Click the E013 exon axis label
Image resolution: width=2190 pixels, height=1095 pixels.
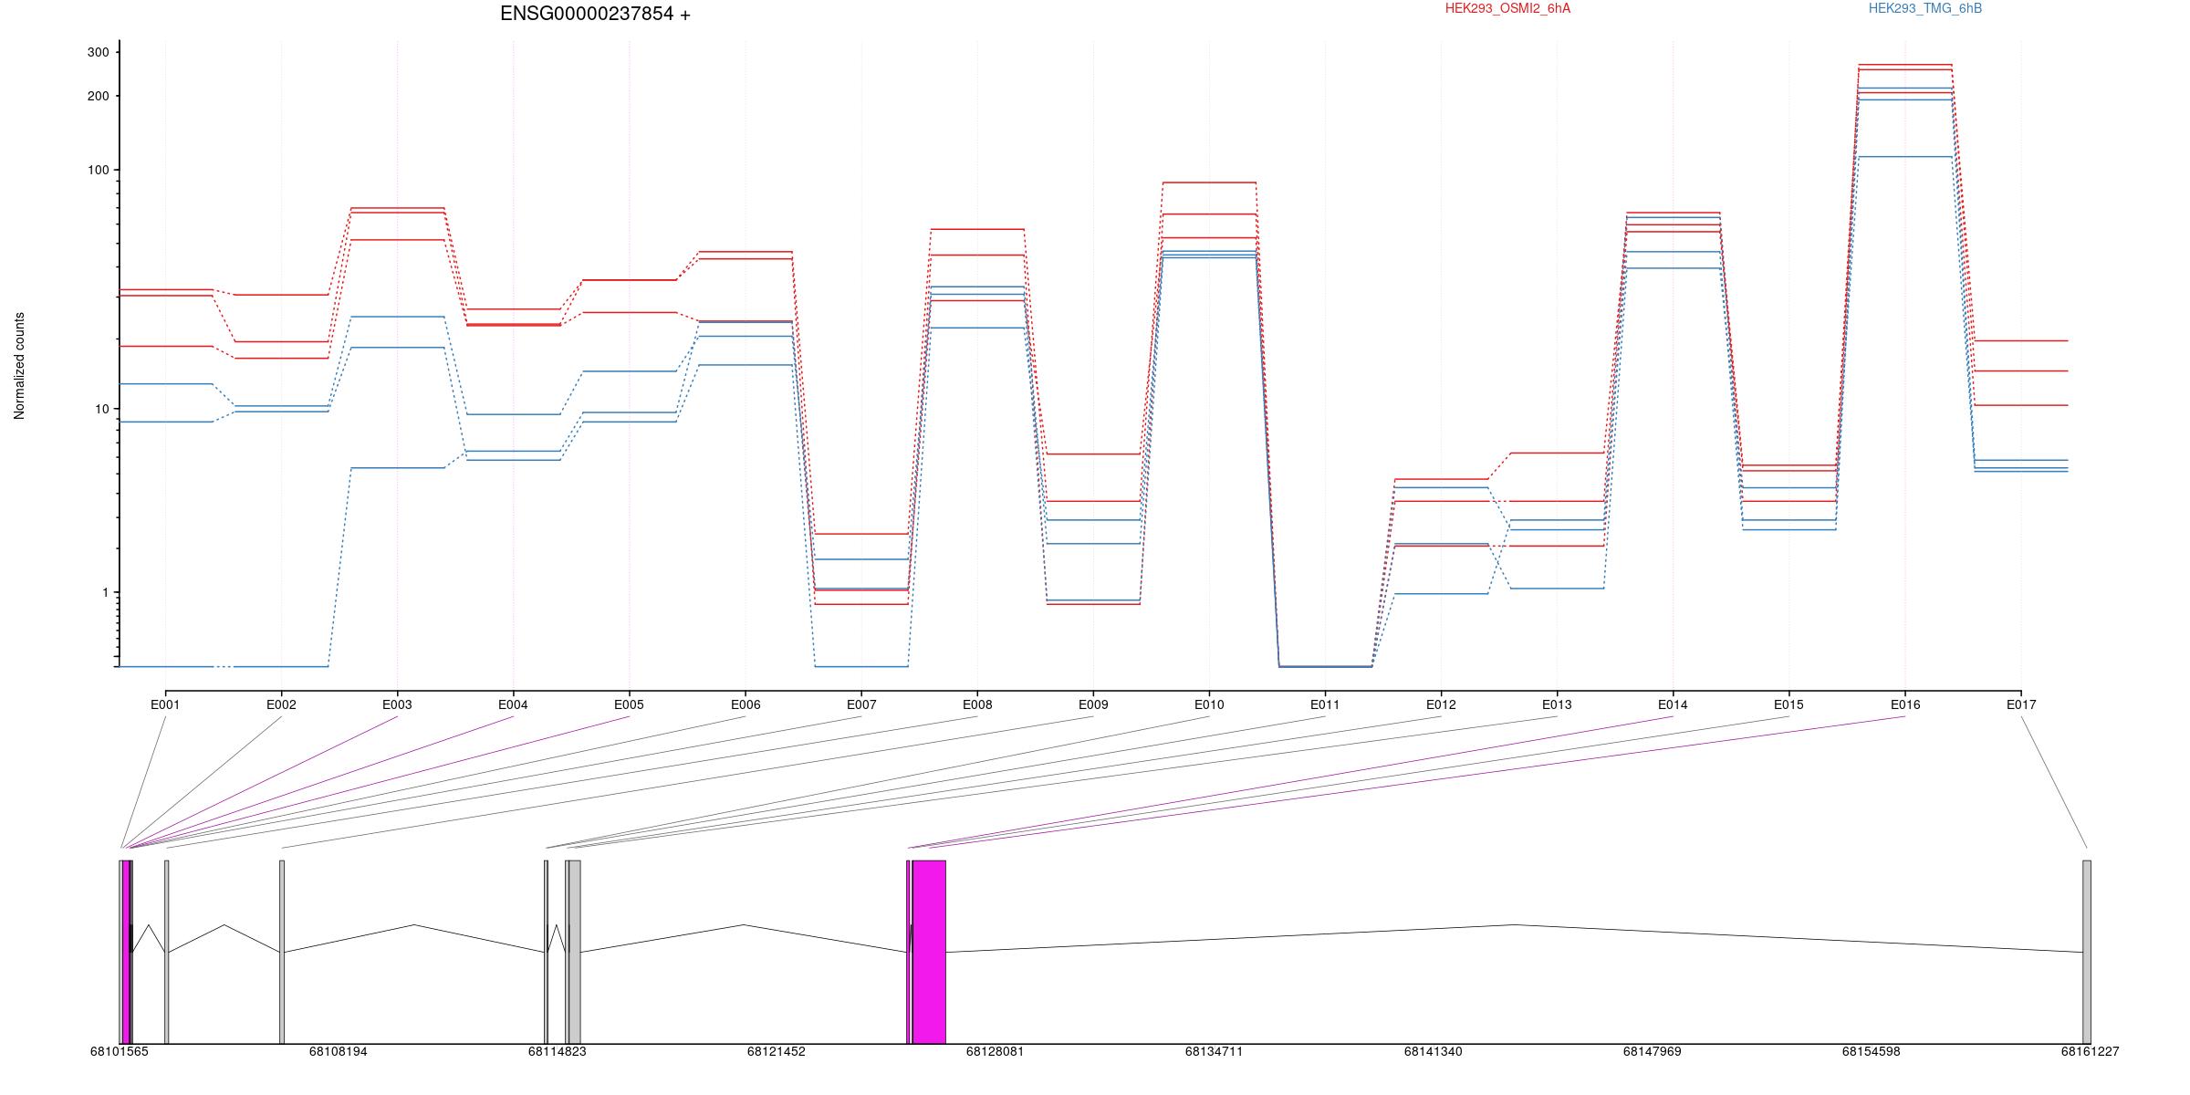pyautogui.click(x=1557, y=704)
